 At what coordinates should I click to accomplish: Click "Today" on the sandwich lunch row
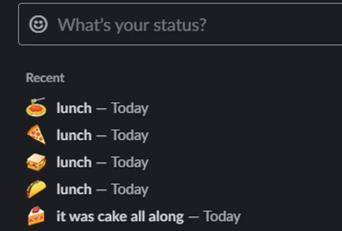pos(129,162)
